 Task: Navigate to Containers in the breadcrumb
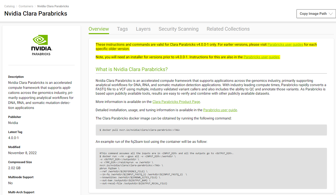coord(26,6)
